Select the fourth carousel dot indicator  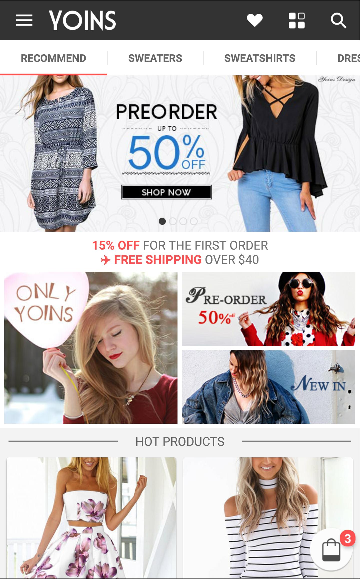click(x=194, y=221)
